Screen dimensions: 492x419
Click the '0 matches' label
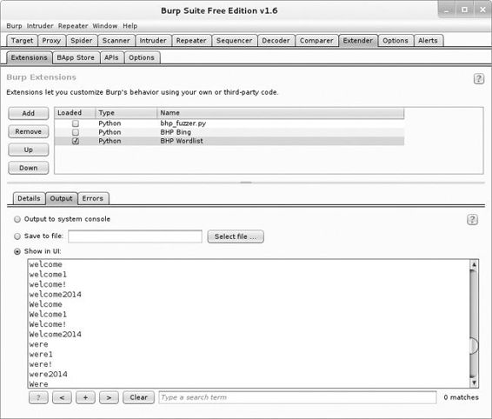pos(461,397)
